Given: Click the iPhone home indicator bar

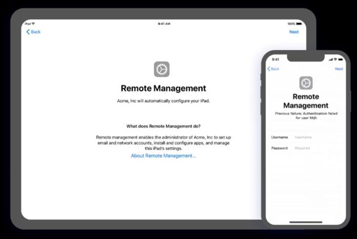Looking at the screenshot, I should (x=306, y=222).
